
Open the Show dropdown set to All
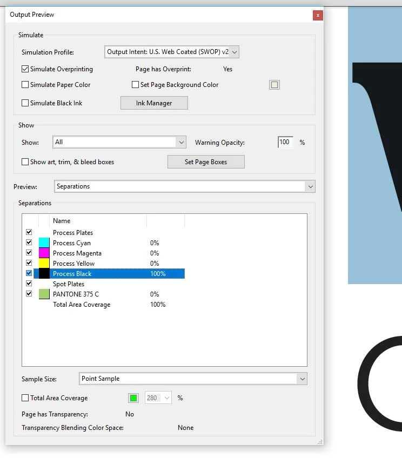[119, 142]
